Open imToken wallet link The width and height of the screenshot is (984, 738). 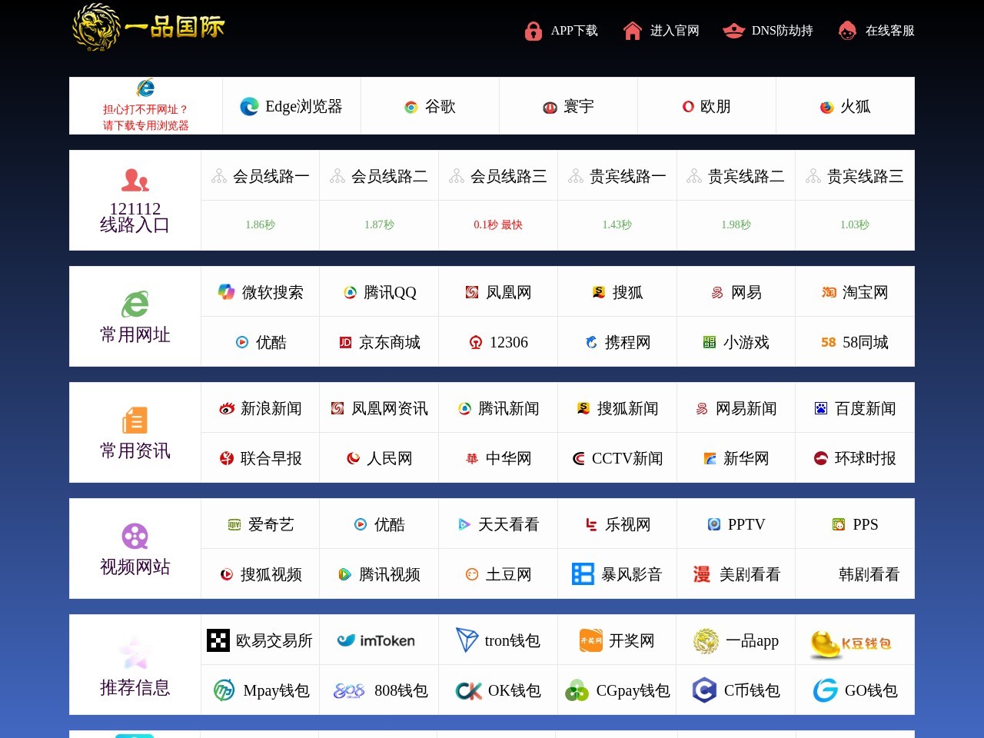coord(376,640)
